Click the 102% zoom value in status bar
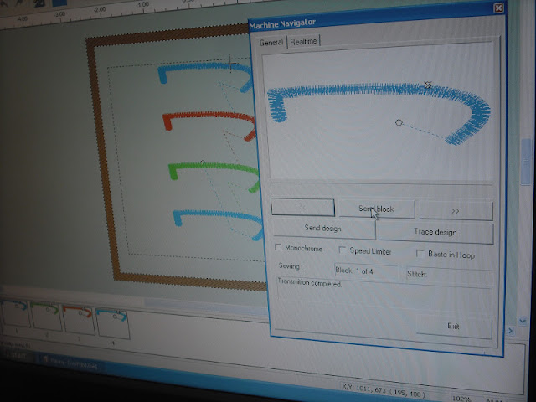 (x=461, y=399)
